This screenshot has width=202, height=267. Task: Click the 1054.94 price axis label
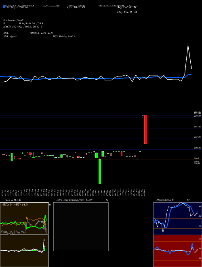[198, 127]
